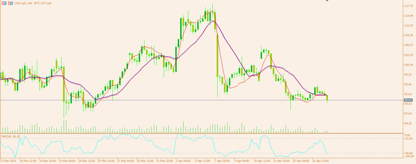Click the '30 Mar 12:00' time axis label
416x164 pixels.
click(145, 161)
